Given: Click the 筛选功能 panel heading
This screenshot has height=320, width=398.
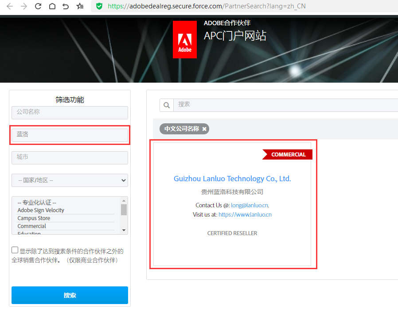Looking at the screenshot, I should point(70,100).
